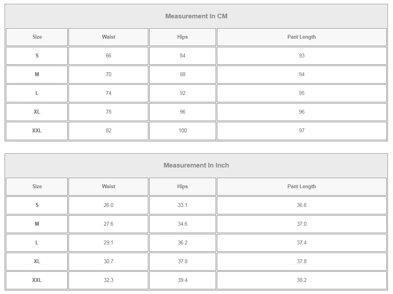The height and width of the screenshot is (294, 393).
Task: Click the hips value 39.4 cell
Action: click(182, 280)
